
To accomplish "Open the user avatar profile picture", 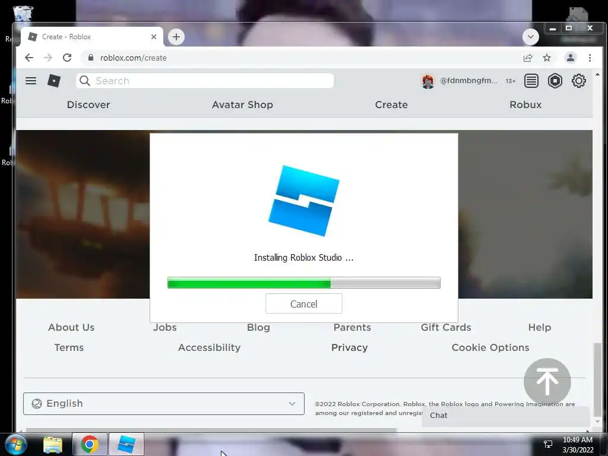I will [x=427, y=81].
